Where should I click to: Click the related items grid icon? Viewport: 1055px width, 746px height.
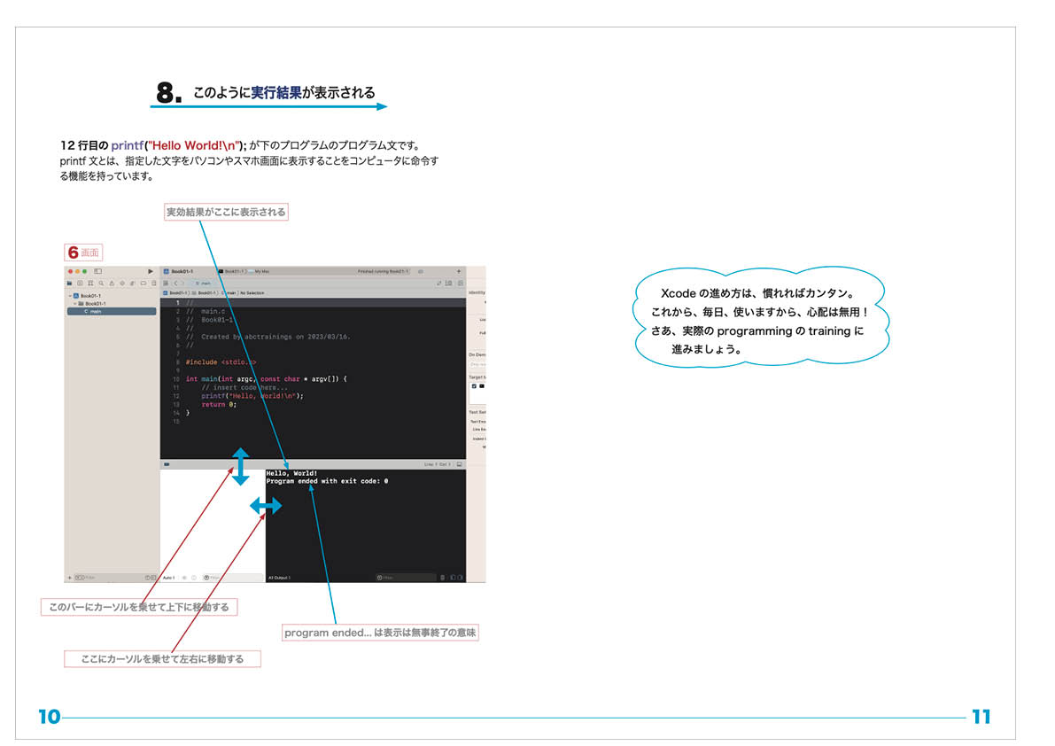coord(166,283)
